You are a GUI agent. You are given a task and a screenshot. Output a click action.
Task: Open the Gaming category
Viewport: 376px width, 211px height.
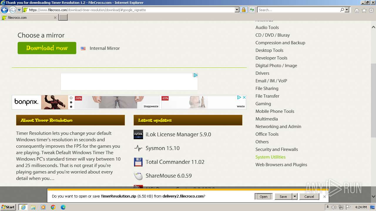(263, 104)
